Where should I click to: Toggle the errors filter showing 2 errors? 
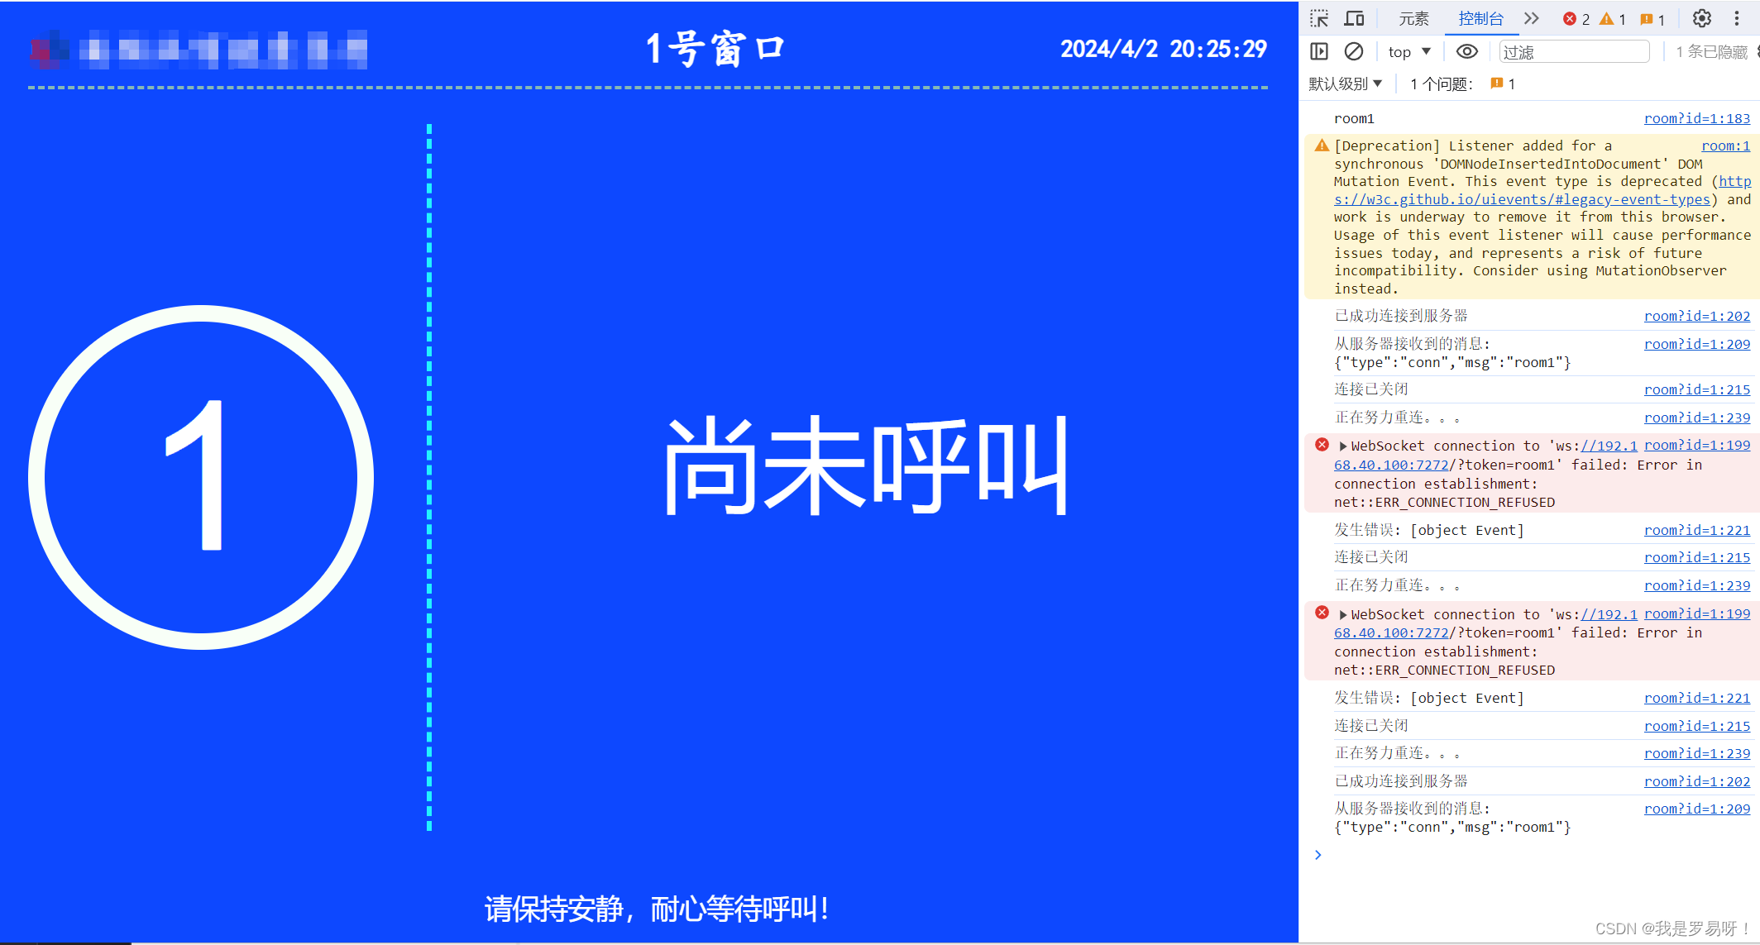point(1577,17)
